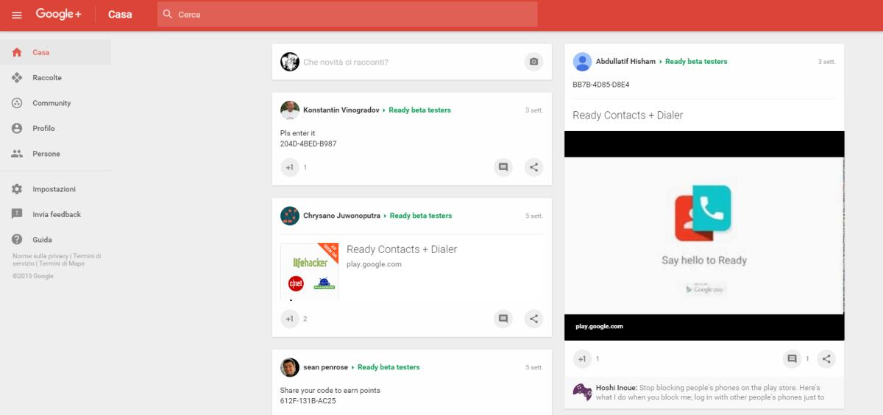
Task: +1 Chrysano Juwonoputra's post
Action: pyautogui.click(x=289, y=319)
